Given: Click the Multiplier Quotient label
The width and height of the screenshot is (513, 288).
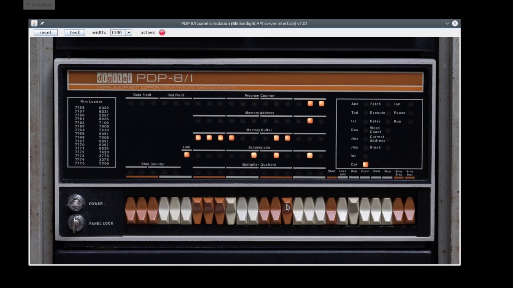Looking at the screenshot, I should (x=259, y=164).
